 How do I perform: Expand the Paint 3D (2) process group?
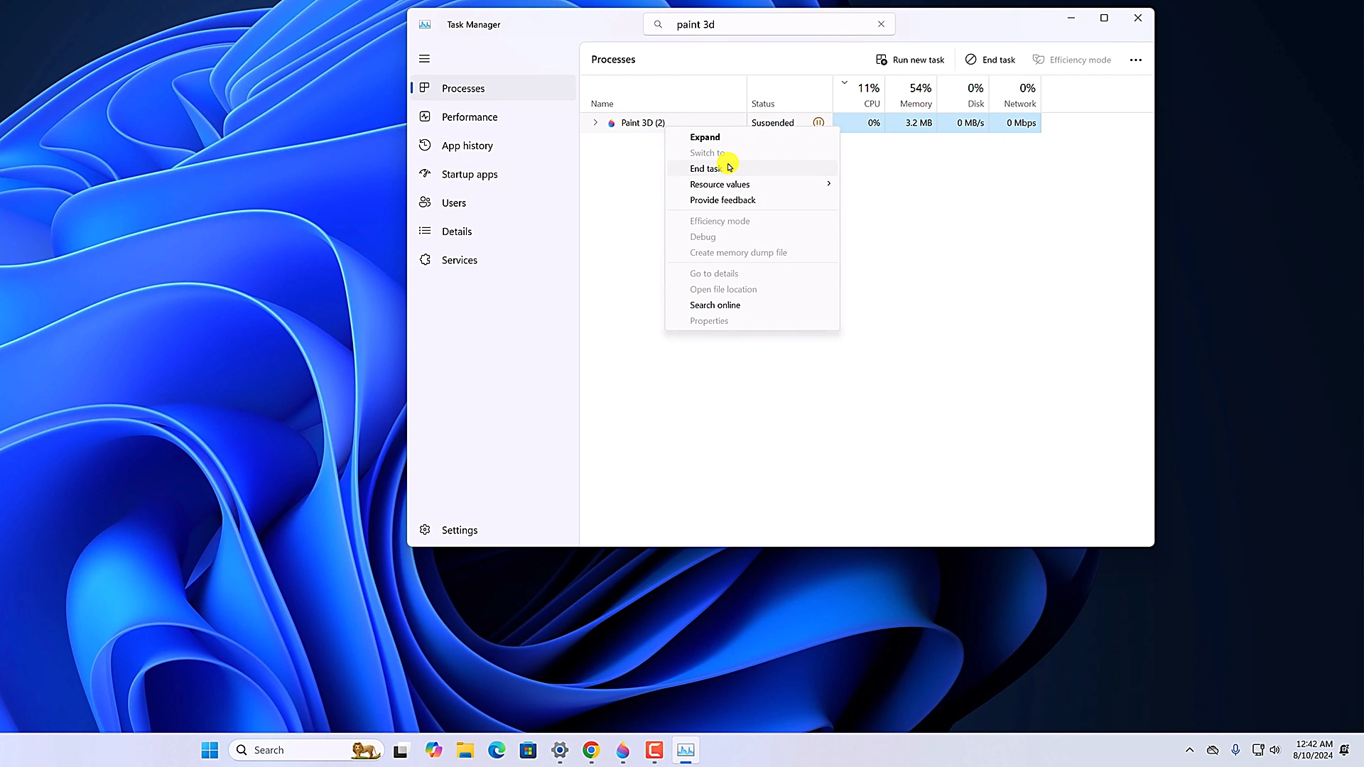[x=595, y=122]
